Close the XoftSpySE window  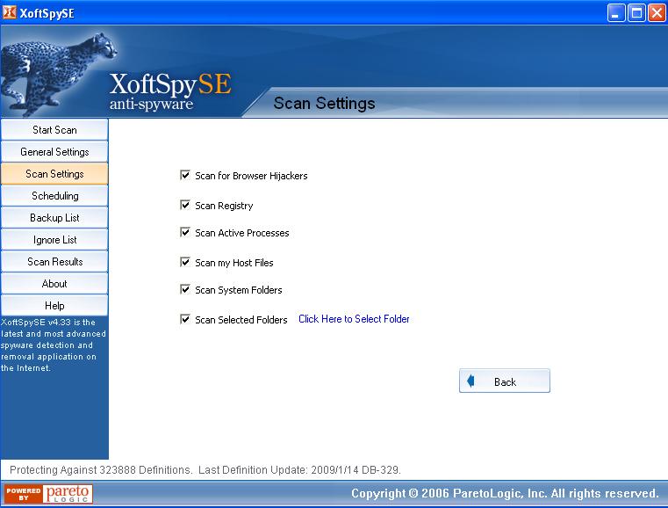(657, 13)
